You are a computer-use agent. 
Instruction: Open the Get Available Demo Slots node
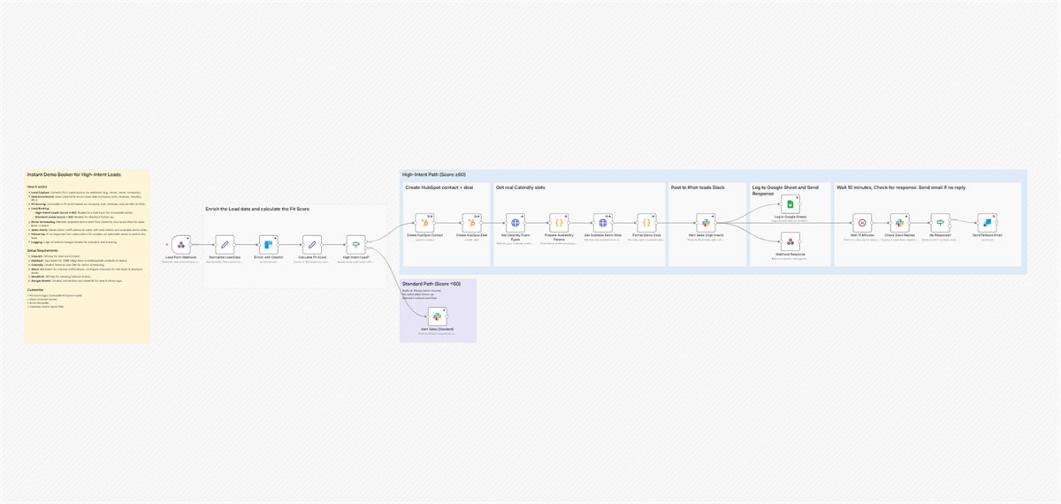603,223
